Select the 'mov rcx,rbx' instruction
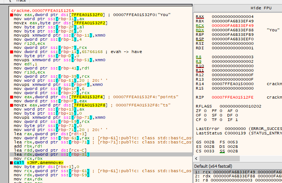This screenshot has height=183, width=282. 28,159
